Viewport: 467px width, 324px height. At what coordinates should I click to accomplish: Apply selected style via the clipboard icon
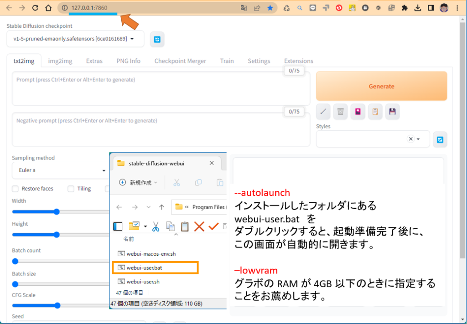tap(375, 112)
